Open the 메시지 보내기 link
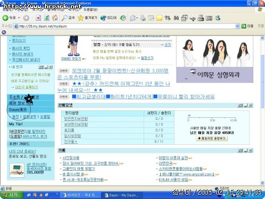This screenshot has width=265, height=199. pos(23,54)
